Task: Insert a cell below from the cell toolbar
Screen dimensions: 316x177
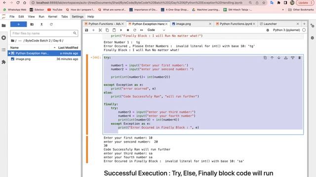Action: (x=293, y=58)
